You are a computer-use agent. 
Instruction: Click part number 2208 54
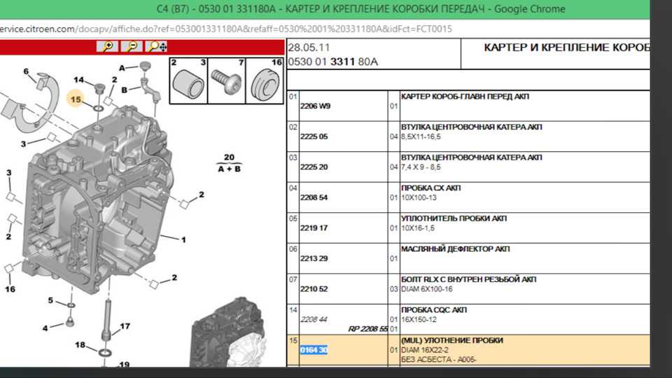click(314, 197)
